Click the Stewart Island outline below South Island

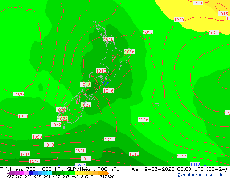coord(65,126)
